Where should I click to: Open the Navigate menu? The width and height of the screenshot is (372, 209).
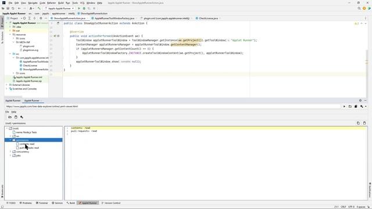pyautogui.click(x=33, y=3)
